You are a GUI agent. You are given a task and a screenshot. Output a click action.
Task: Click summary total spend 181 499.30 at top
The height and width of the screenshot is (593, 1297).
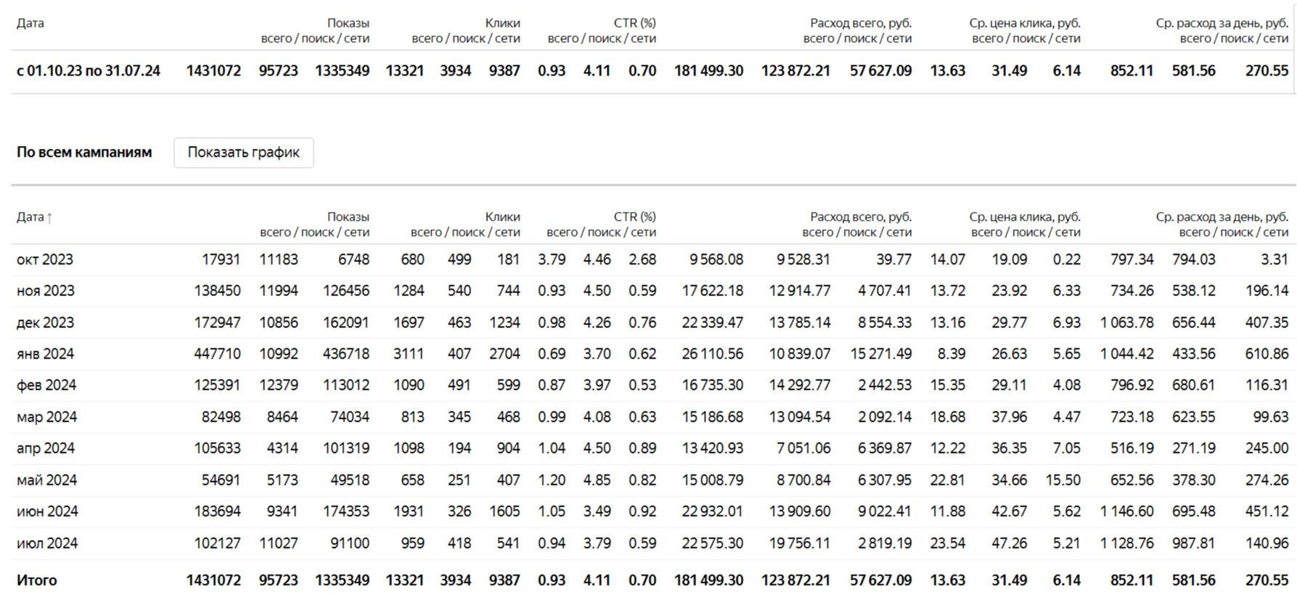(708, 70)
